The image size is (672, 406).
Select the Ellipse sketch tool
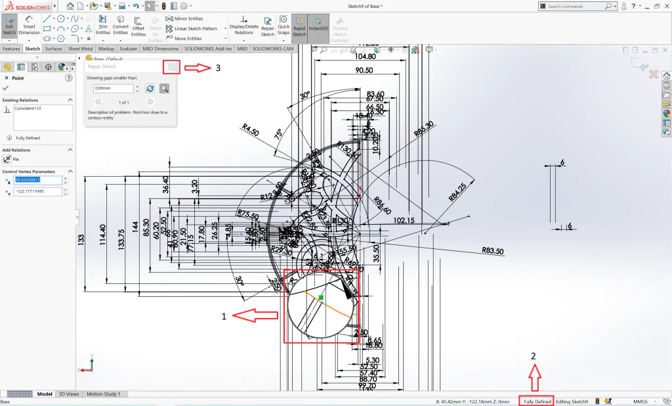pyautogui.click(x=75, y=29)
